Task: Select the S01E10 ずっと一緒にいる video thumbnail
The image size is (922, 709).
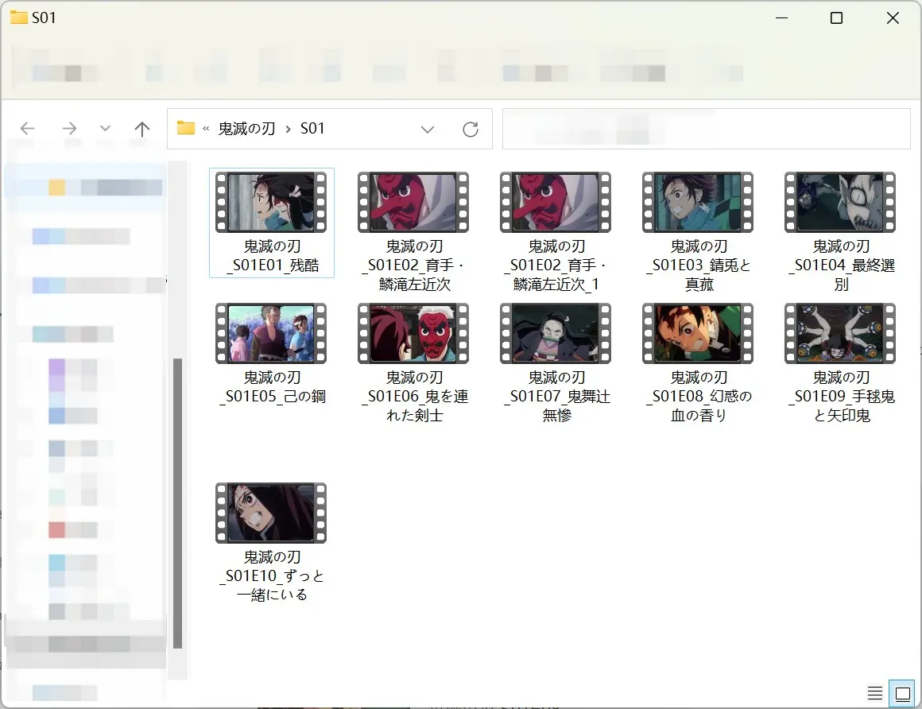Action: coord(271,513)
